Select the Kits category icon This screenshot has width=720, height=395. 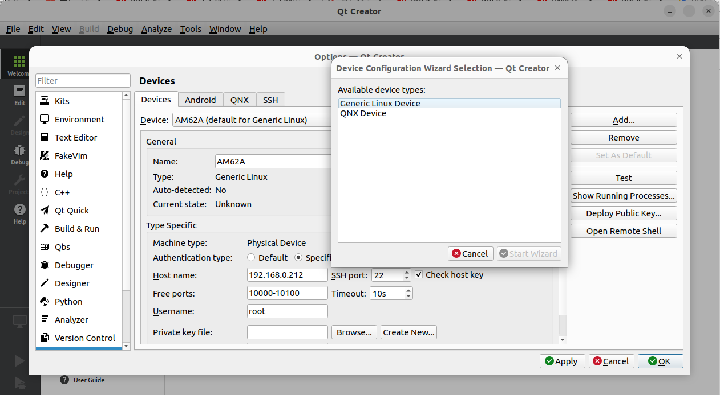click(x=45, y=101)
